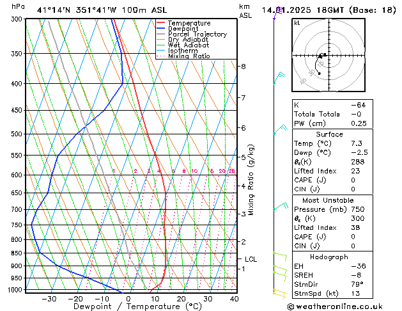Click the -30 temperature axis label
Screen dimensions: 402x311
point(49,299)
